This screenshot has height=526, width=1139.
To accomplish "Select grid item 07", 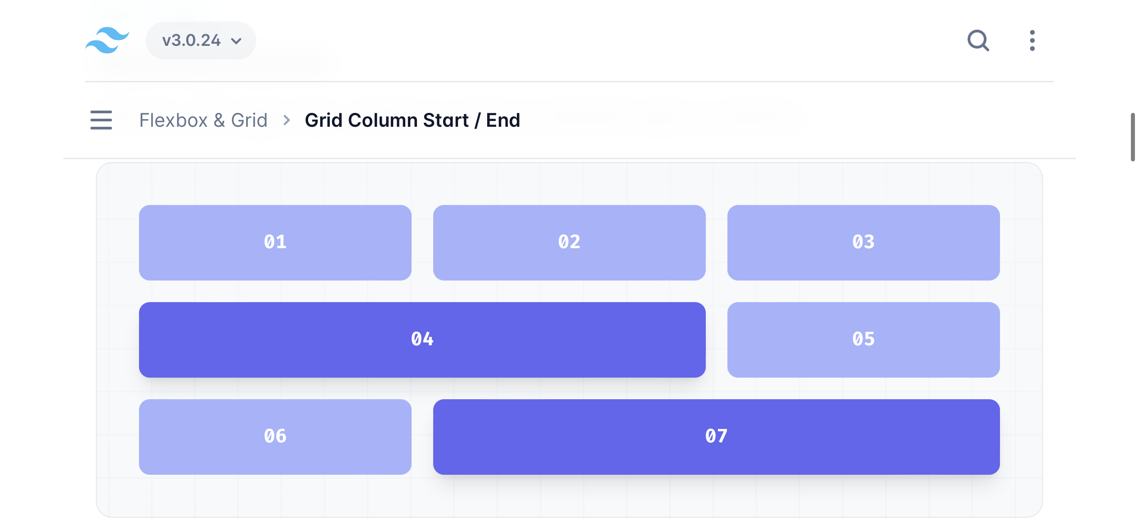I will [716, 436].
